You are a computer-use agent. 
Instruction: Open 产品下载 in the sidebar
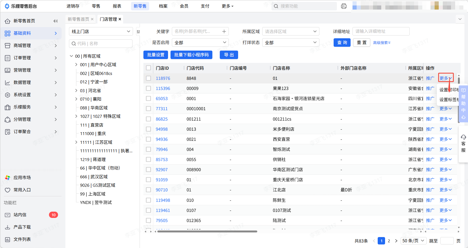[x=22, y=227]
